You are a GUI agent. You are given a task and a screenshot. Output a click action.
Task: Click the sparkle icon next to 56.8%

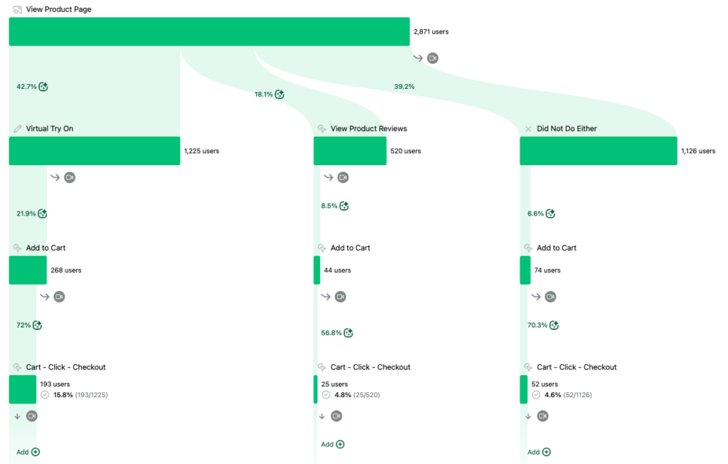tap(348, 332)
